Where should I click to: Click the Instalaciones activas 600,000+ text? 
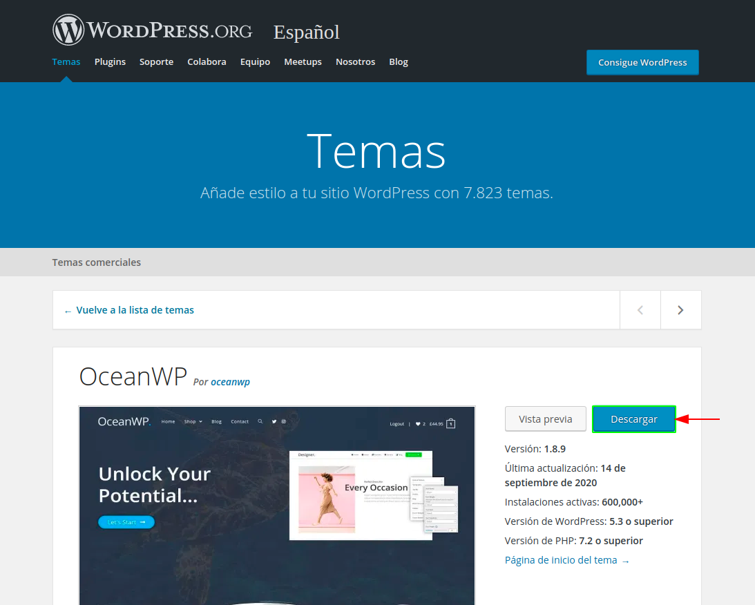(x=573, y=502)
